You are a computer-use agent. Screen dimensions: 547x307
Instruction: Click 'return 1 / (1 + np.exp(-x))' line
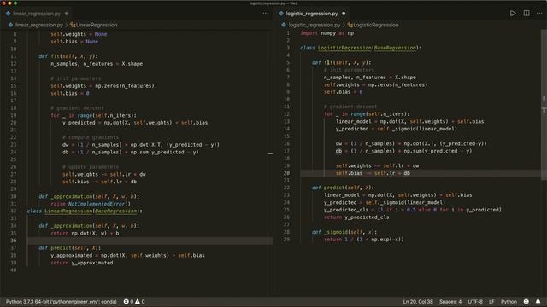click(x=363, y=240)
